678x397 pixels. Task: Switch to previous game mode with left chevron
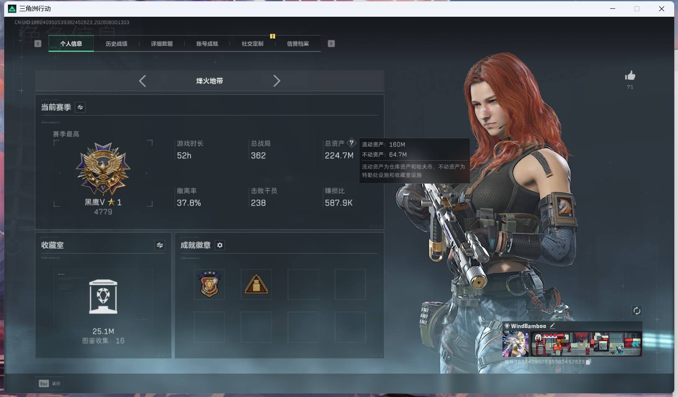click(142, 81)
